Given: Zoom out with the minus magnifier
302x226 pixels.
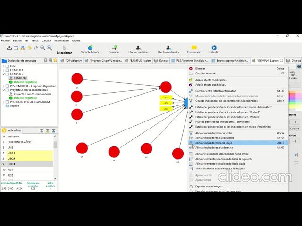Looking at the screenshot, I should 42,48.
